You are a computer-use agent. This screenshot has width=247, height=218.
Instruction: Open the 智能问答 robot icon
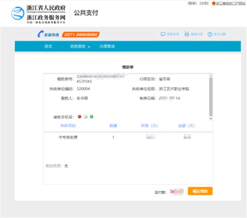pyautogui.click(x=187, y=35)
